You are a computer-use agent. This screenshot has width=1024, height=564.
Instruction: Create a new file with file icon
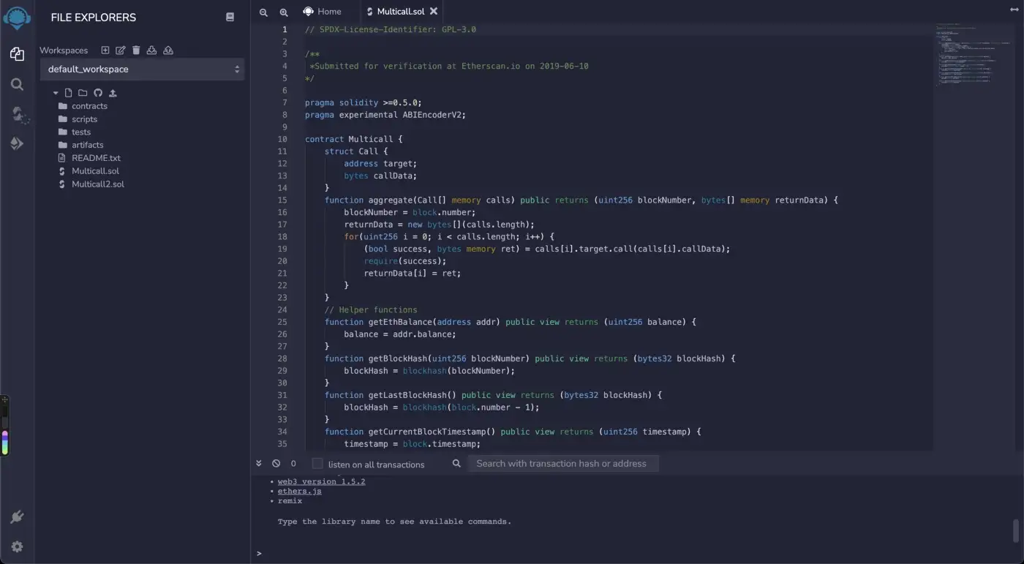pos(68,93)
